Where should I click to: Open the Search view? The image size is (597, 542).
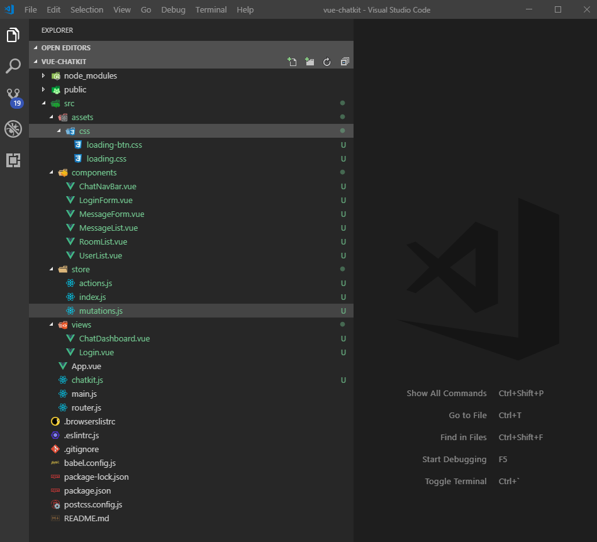coord(14,65)
